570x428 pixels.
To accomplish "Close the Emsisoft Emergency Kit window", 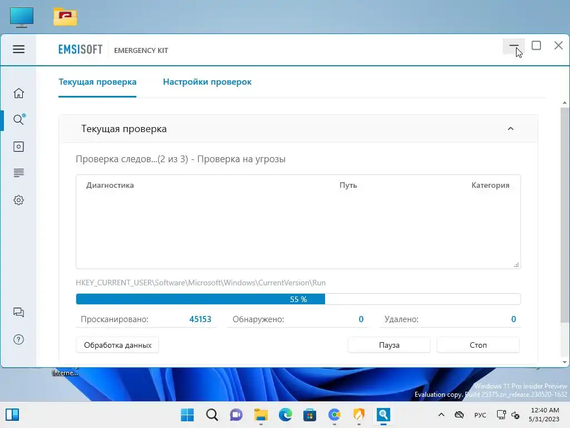I will [558, 46].
